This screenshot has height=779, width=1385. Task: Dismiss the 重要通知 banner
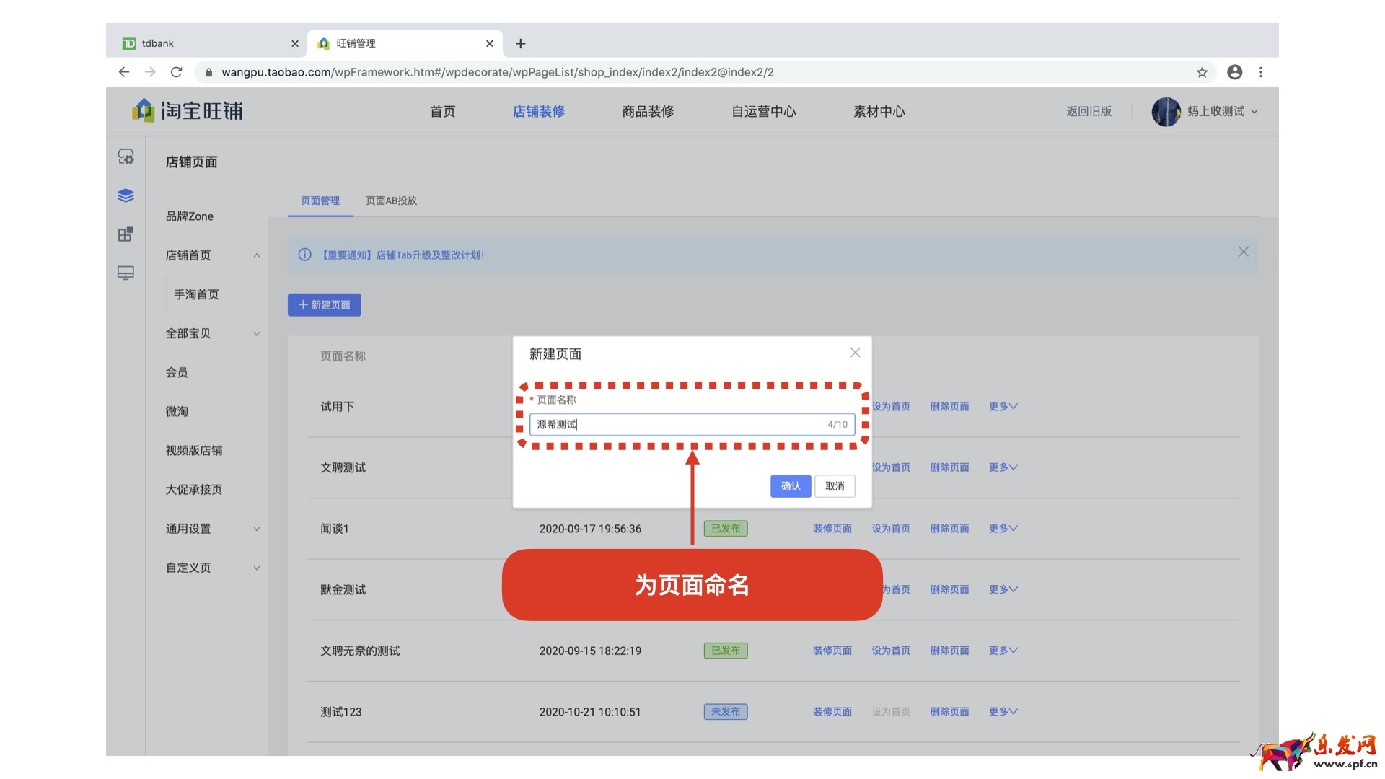coord(1244,252)
